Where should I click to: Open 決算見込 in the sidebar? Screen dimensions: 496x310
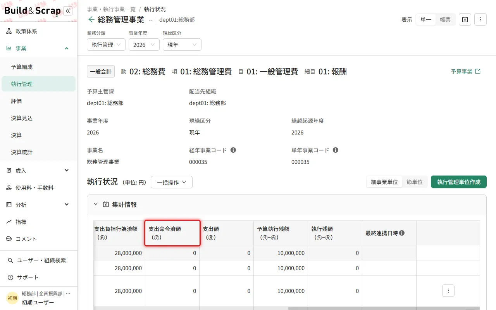pos(38,118)
